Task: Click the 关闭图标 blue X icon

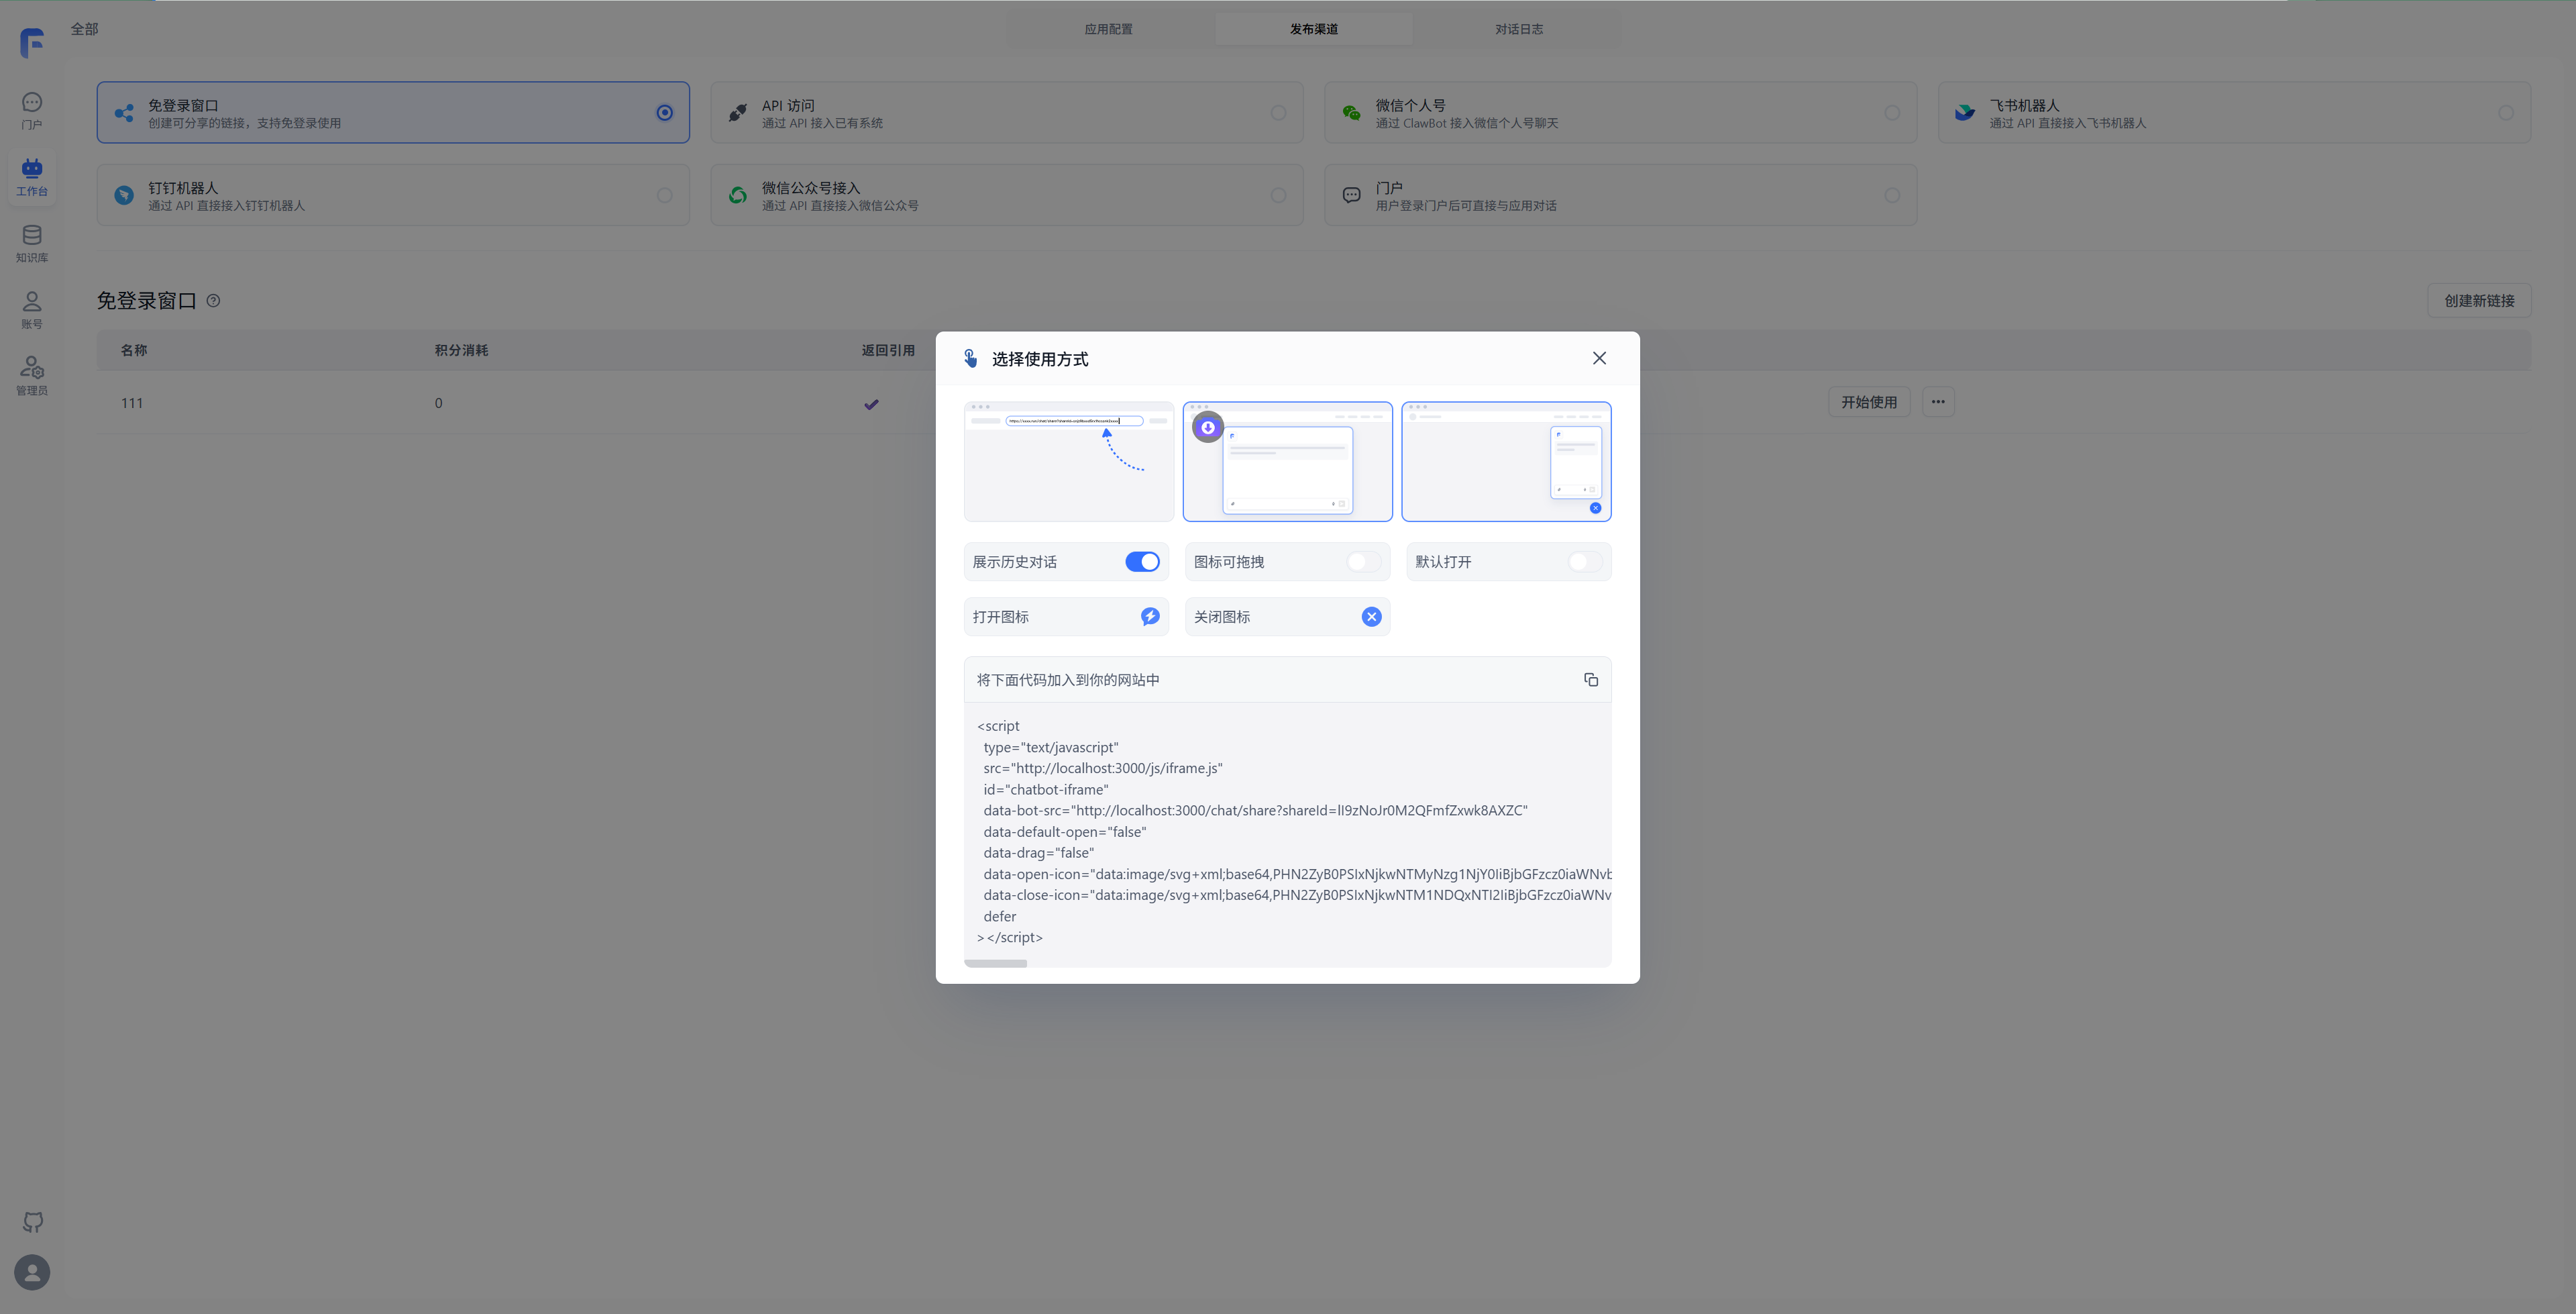Action: click(x=1371, y=617)
